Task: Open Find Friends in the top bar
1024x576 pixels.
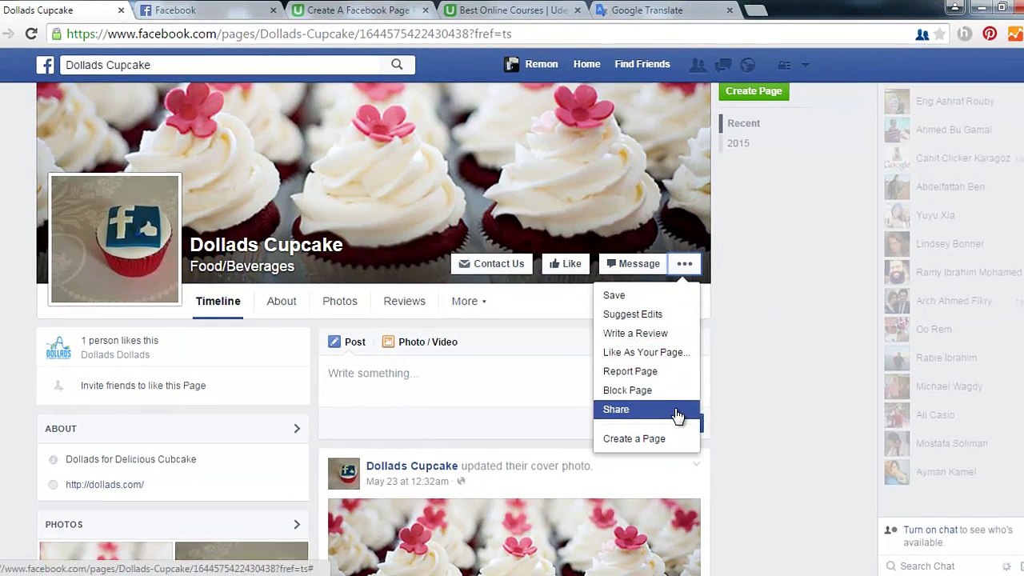Action: [x=642, y=65]
